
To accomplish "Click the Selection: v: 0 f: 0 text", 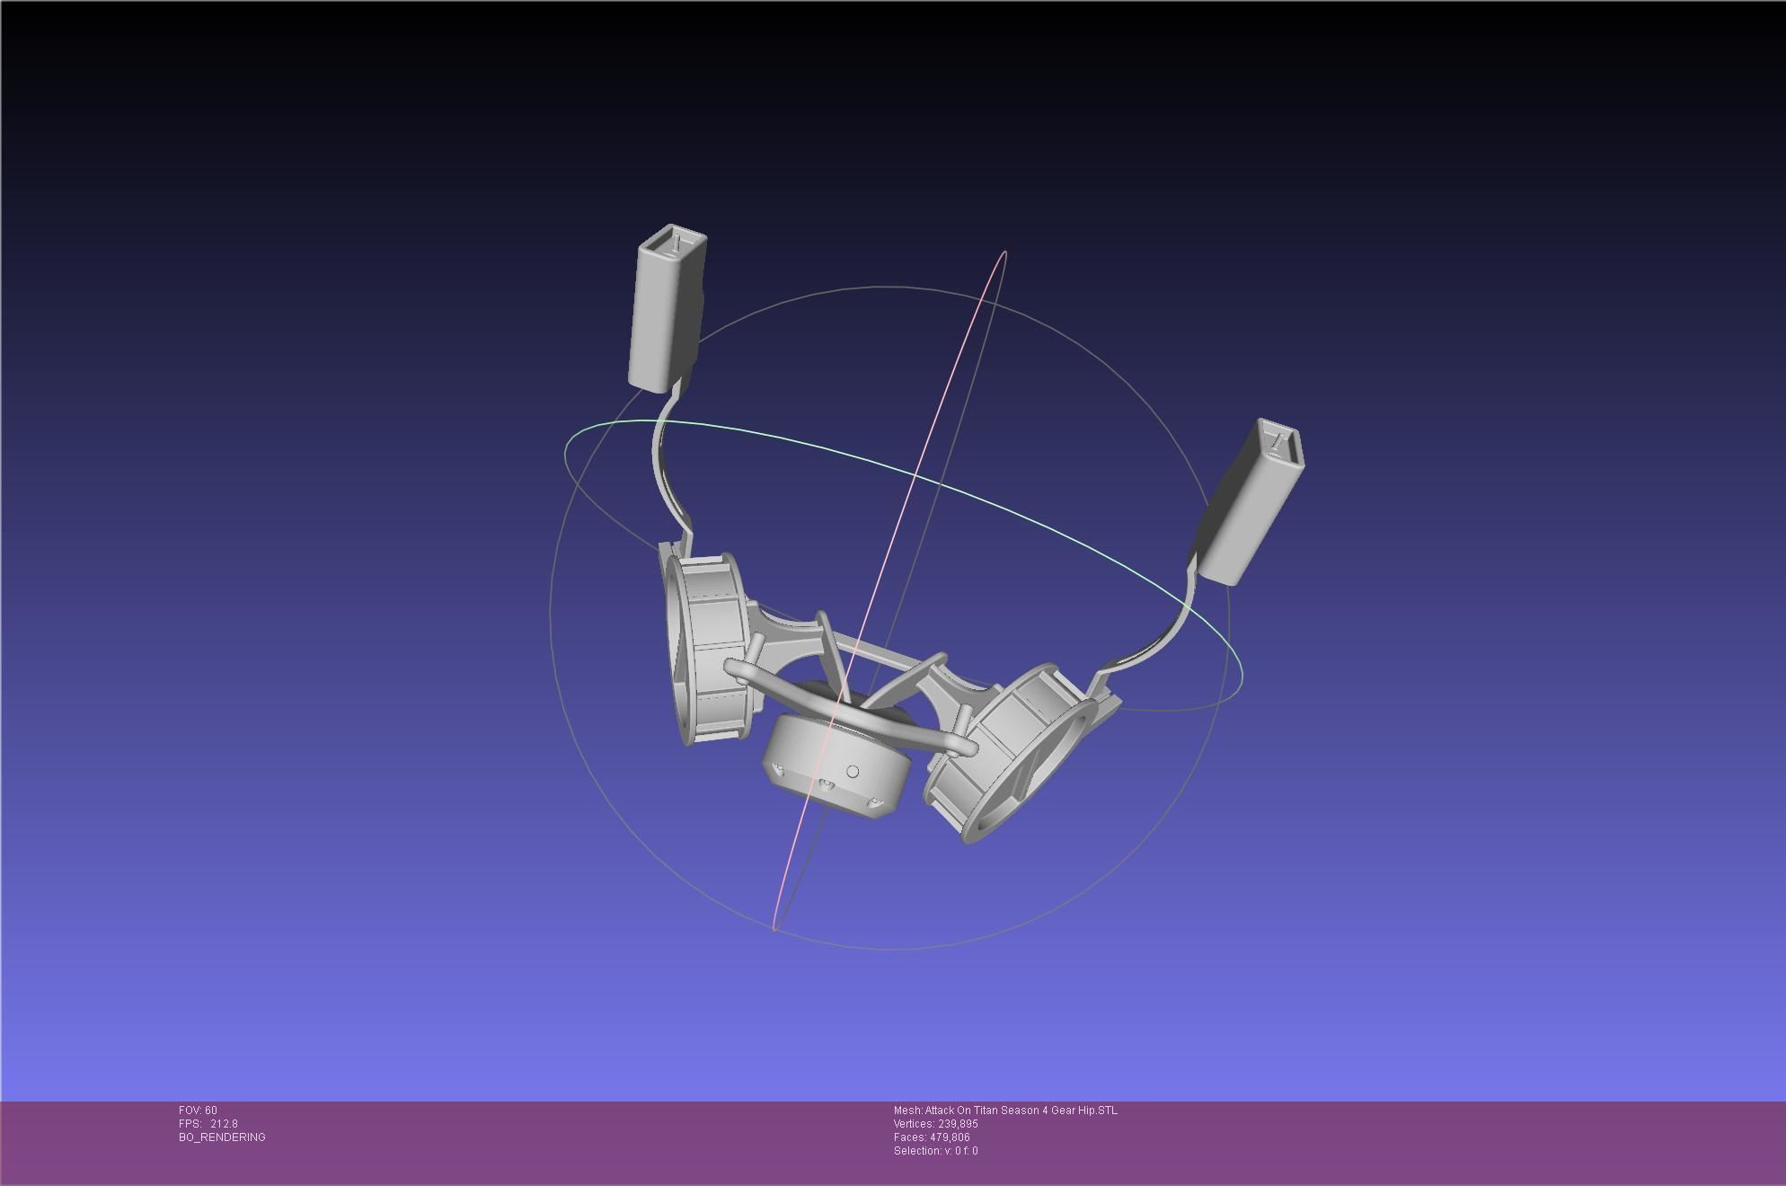I will click(x=935, y=1151).
